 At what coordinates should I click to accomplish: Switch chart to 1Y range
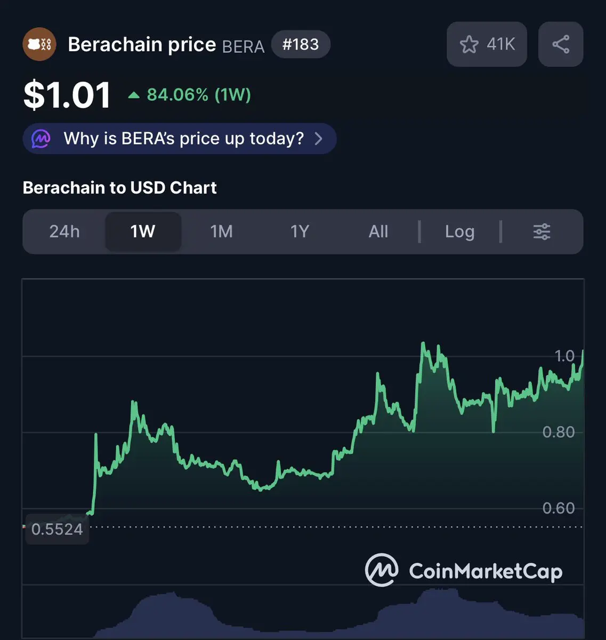300,231
